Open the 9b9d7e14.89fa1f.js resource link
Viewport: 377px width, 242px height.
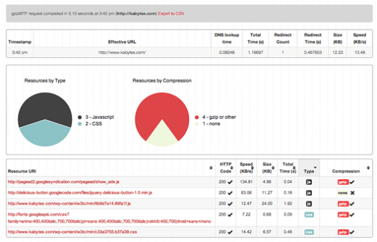(70, 204)
